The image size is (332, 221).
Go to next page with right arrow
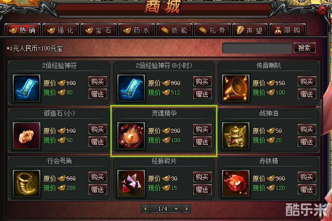[186, 209]
